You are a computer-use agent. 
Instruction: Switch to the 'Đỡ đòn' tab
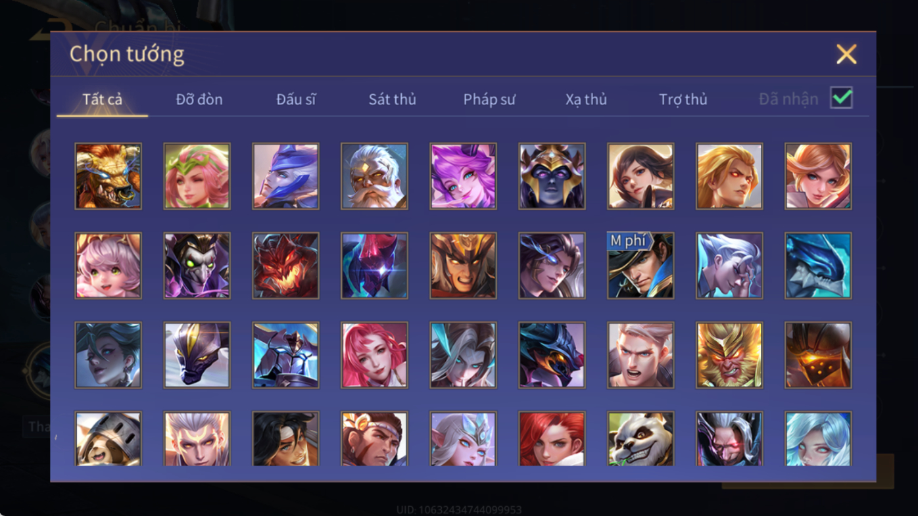tap(199, 99)
